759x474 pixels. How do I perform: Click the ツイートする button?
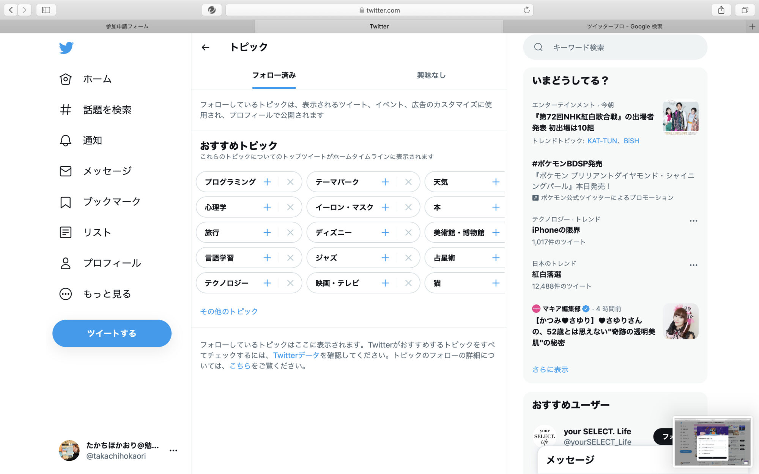coord(112,333)
